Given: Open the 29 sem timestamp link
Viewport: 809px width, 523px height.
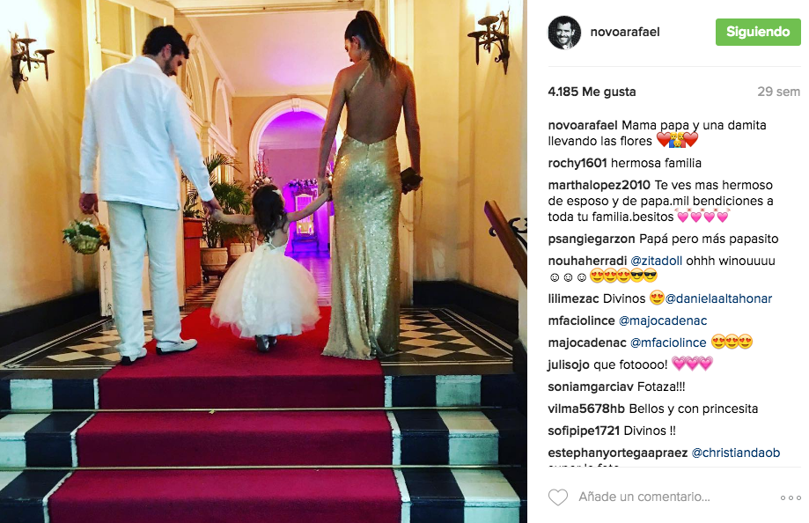Looking at the screenshot, I should pos(778,92).
